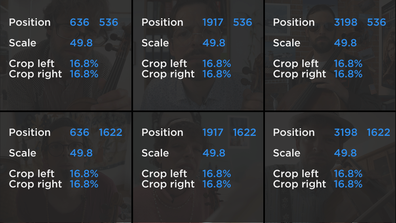Select Y position value 536 next to 636
The image size is (396, 223).
109,23
